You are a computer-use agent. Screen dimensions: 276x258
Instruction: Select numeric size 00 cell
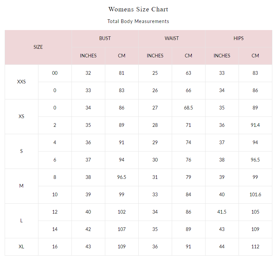tap(55, 73)
